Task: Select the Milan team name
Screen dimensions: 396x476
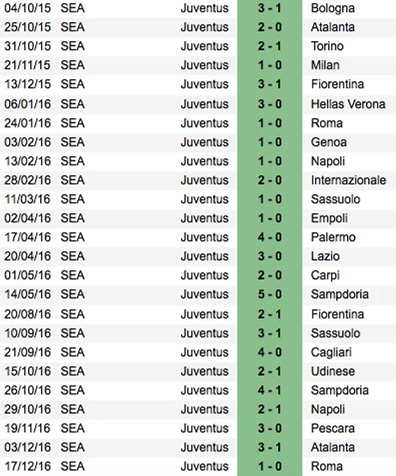Action: (x=325, y=65)
